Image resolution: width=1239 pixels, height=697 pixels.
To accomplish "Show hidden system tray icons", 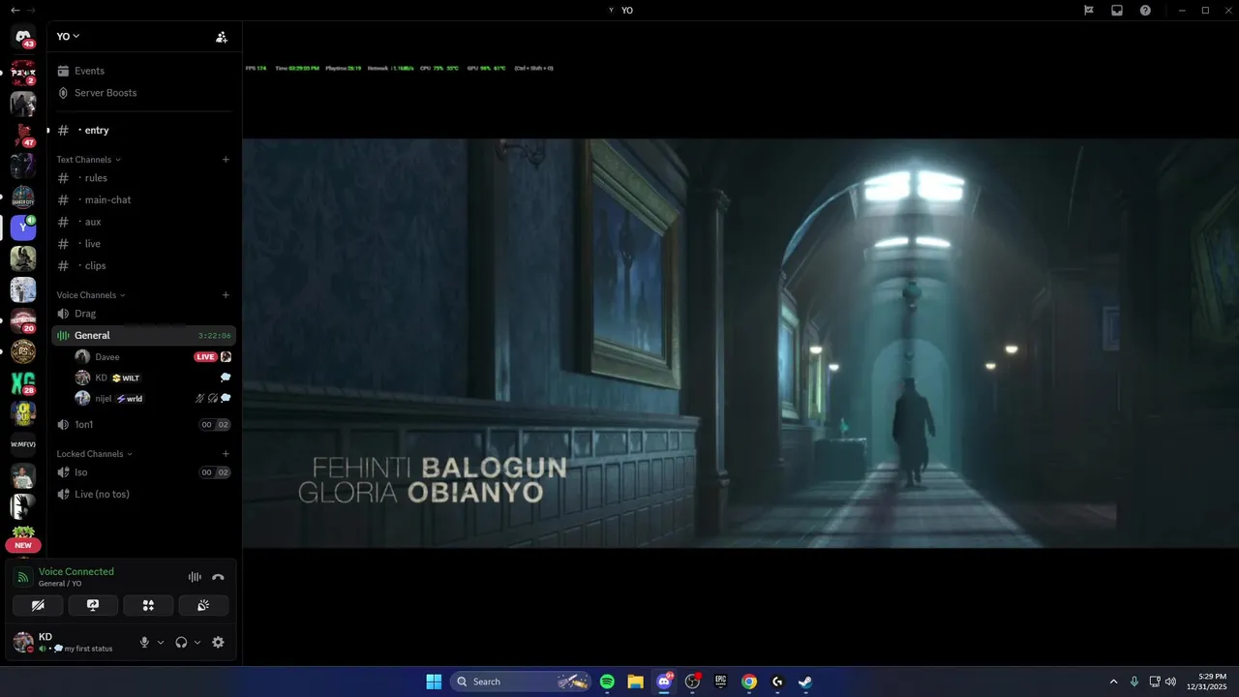I will [x=1113, y=682].
